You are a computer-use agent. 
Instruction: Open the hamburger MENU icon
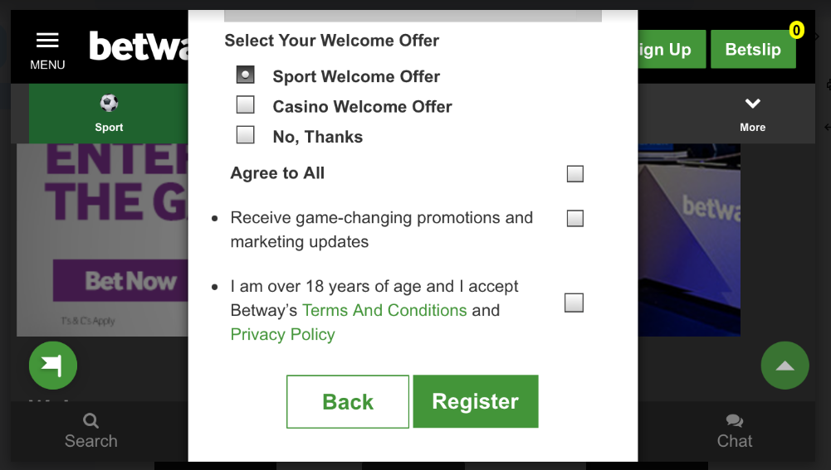point(47,41)
